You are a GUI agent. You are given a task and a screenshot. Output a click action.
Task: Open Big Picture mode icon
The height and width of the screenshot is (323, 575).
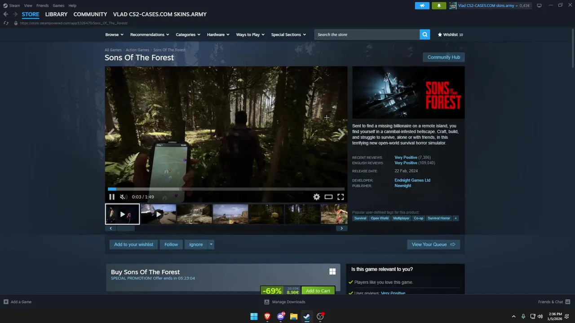[539, 5]
